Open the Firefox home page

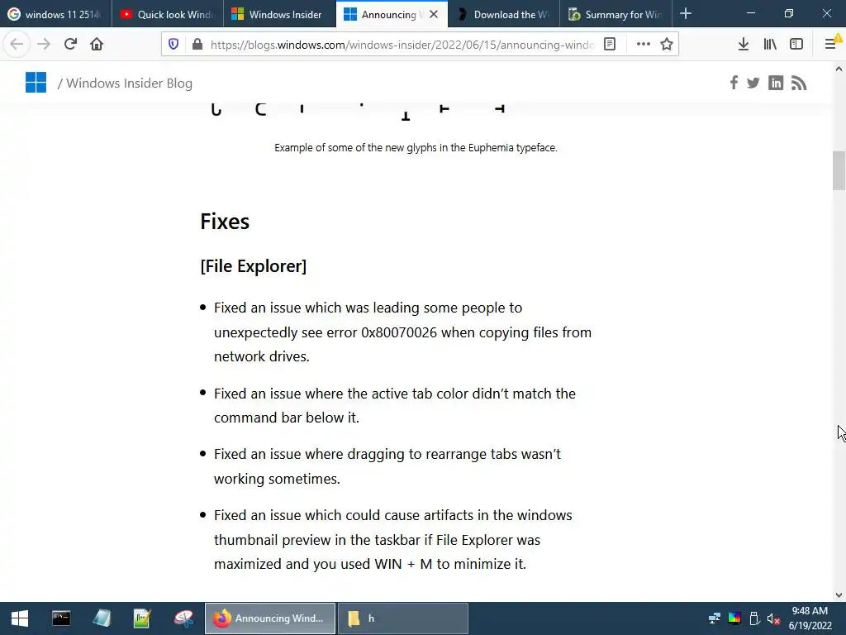(97, 45)
